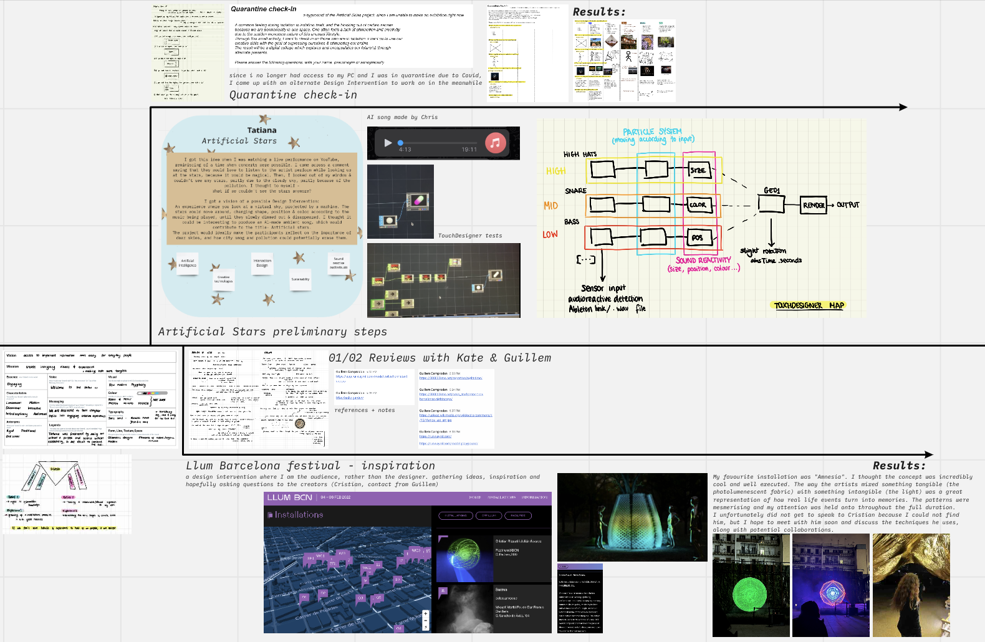The width and height of the screenshot is (985, 642).
Task: Open the case study barcelona-nightscape link
Action: [451, 396]
